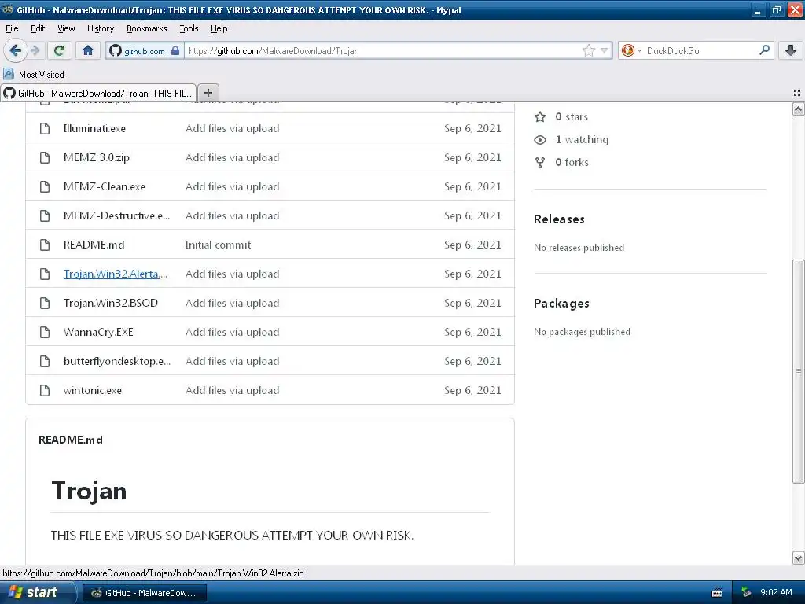The image size is (805, 604).
Task: Click file icon next to MEMZ-Destructive.e...
Action: click(x=45, y=215)
